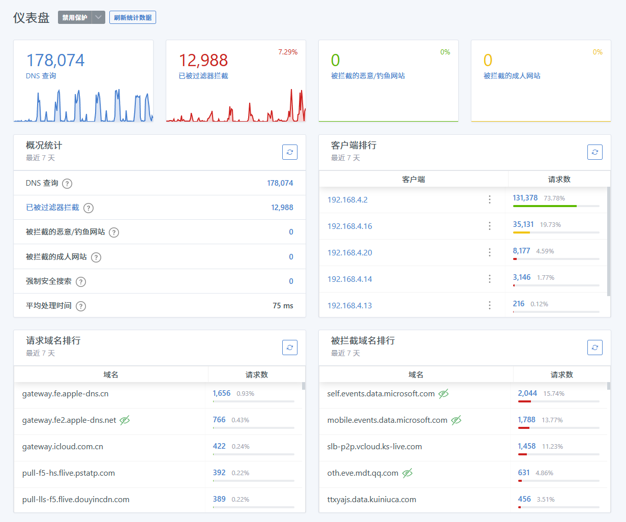Click the help icon next to 已被过滤器拦截
This screenshot has width=626, height=522.
[88, 208]
